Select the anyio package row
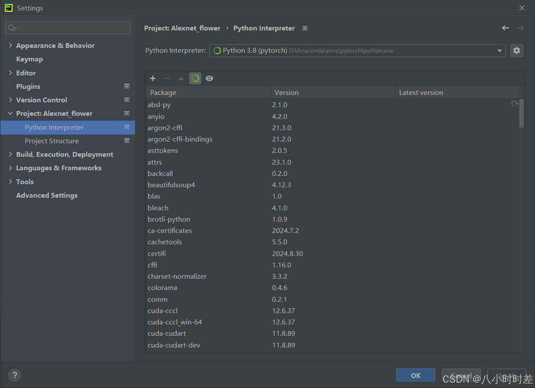 pos(332,116)
